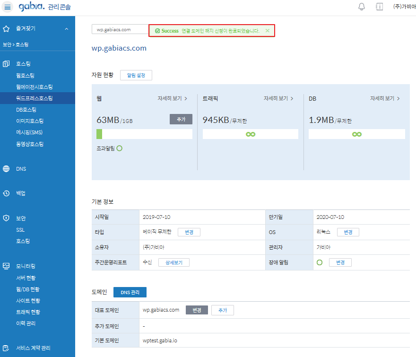Expand DB 자세히 보기 details
Screen dimensions: 416x357
[385, 98]
